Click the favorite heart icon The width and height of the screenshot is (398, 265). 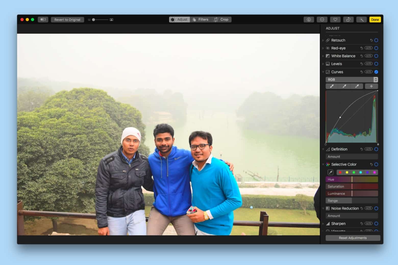pyautogui.click(x=335, y=19)
